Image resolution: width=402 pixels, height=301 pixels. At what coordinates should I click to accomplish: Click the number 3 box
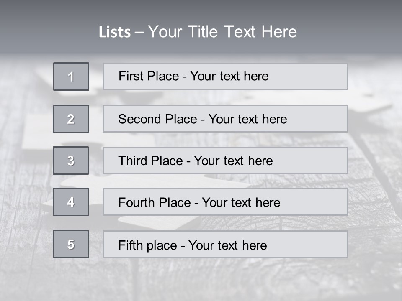click(71, 161)
